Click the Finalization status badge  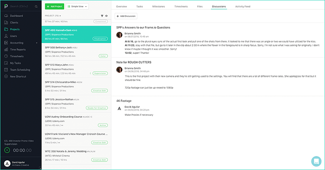(100, 39)
